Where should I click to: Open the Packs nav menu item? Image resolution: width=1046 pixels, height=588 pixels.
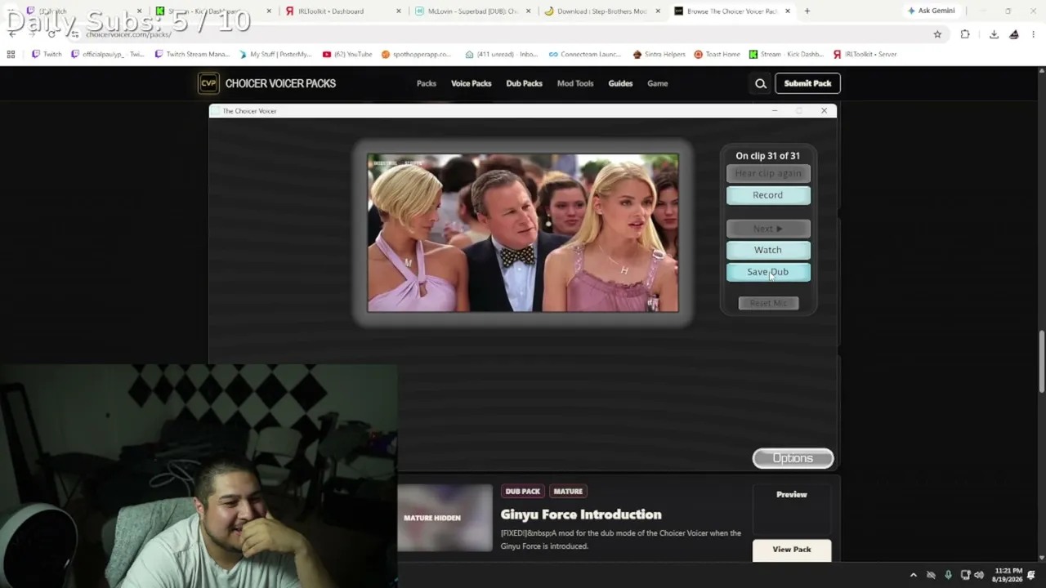(x=427, y=83)
